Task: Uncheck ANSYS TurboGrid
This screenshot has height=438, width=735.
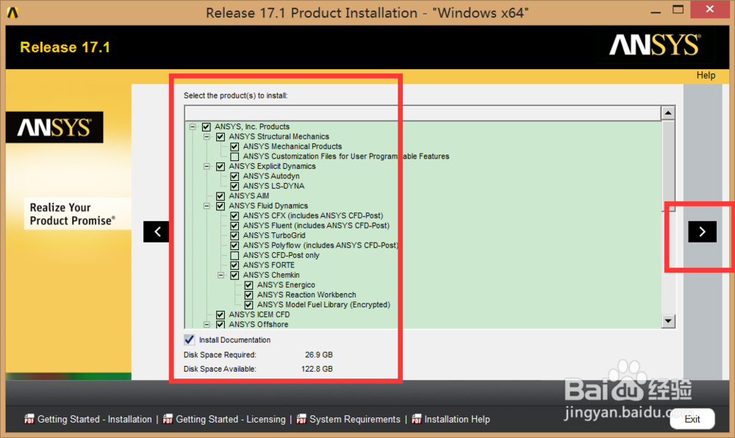Action: point(234,236)
